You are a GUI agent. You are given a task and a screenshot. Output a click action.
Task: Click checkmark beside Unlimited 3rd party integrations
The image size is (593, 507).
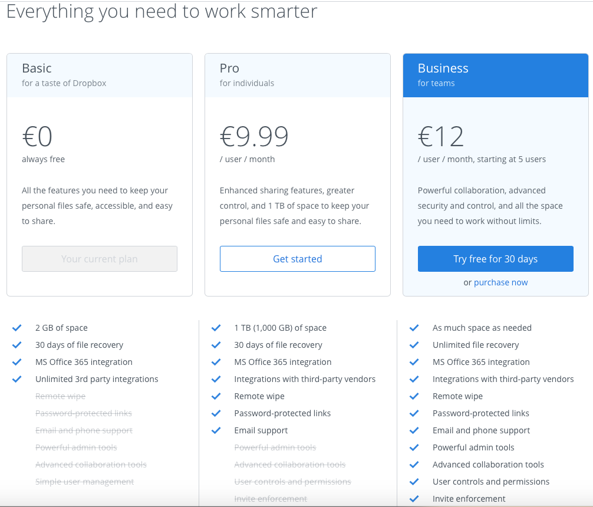pyautogui.click(x=17, y=379)
